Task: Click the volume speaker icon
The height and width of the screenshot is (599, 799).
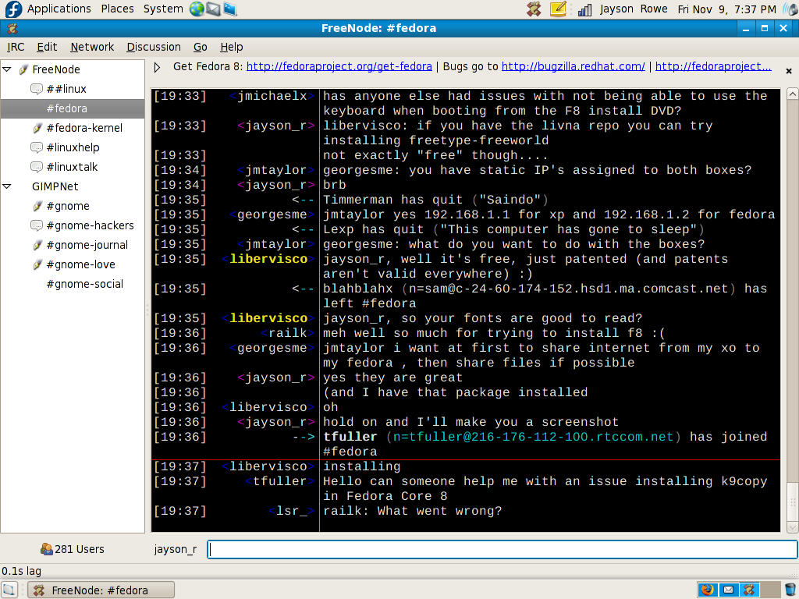Action: pyautogui.click(x=791, y=9)
